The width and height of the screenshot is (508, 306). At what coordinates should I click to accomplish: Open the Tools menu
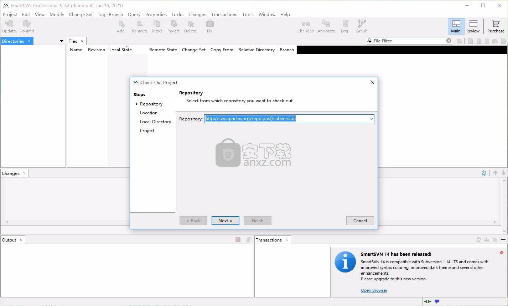(248, 15)
